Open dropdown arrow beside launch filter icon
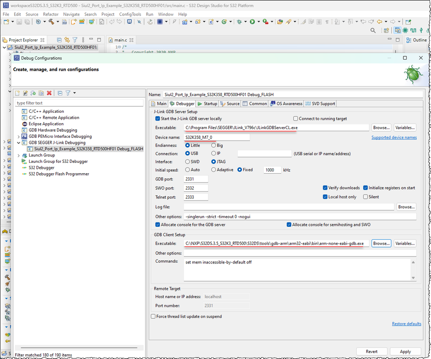 74,93
